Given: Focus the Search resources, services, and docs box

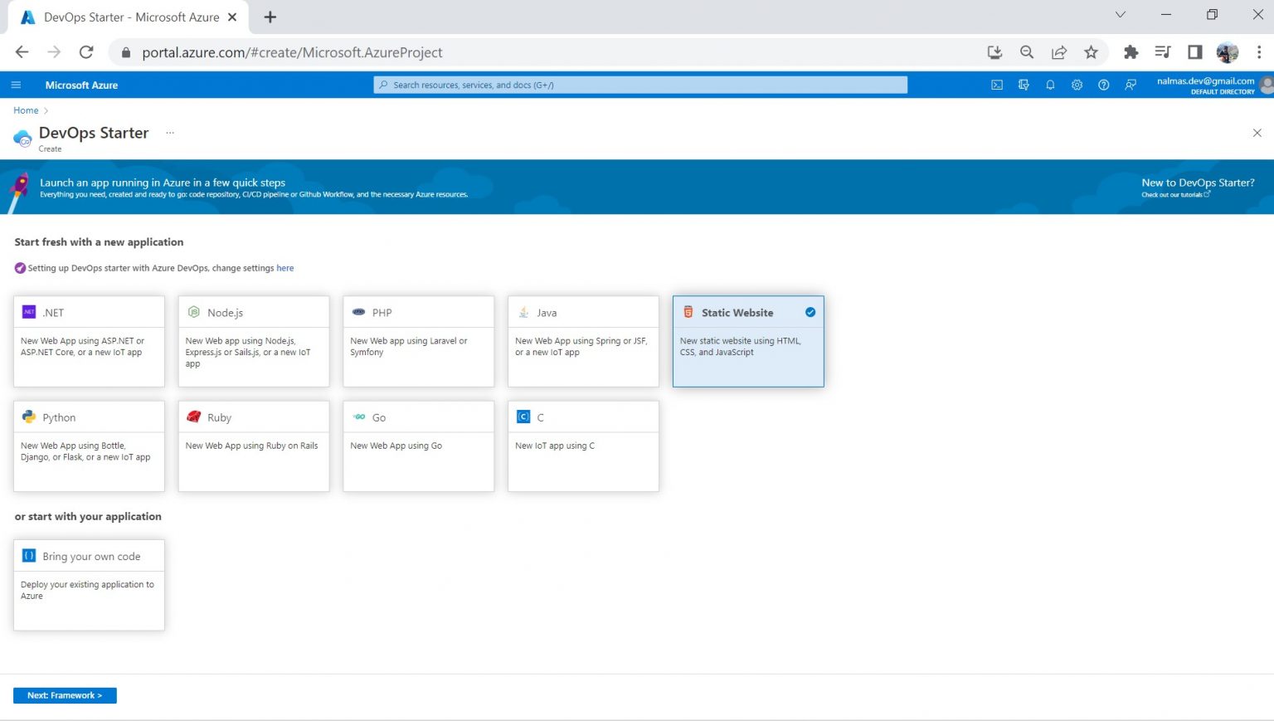Looking at the screenshot, I should 640,85.
